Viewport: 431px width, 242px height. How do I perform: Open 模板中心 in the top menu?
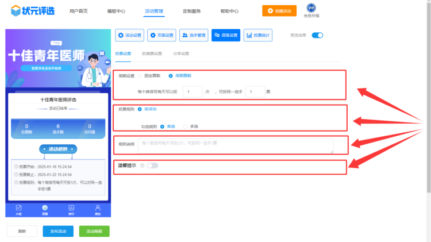pos(116,11)
